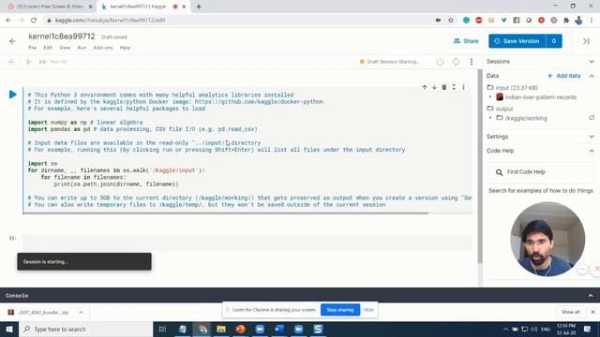Expand the Sessions section

(x=592, y=62)
